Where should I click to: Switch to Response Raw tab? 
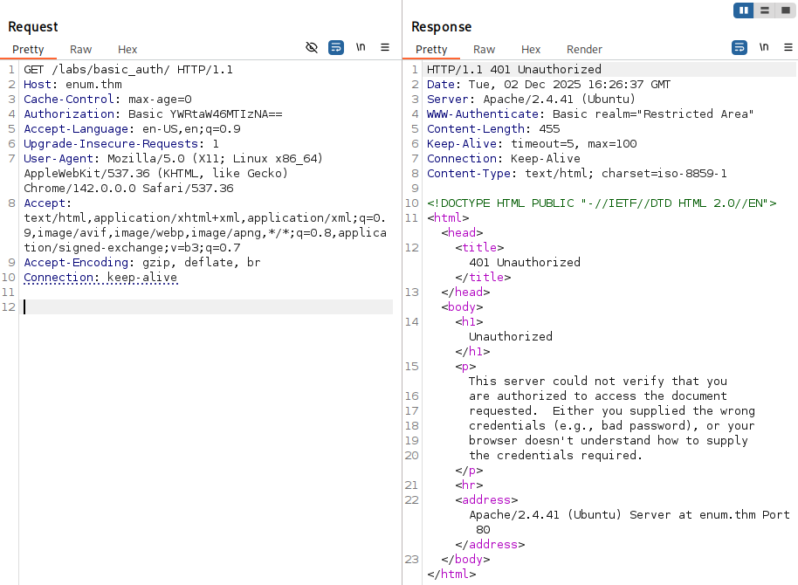click(484, 50)
